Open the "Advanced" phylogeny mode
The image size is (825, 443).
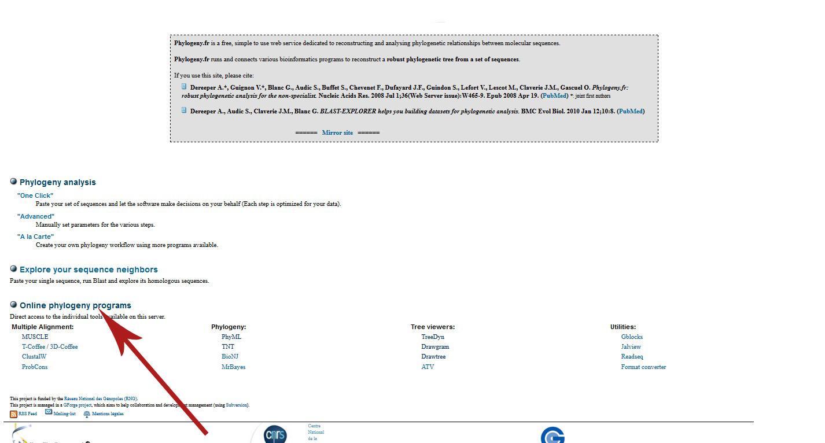coord(36,216)
